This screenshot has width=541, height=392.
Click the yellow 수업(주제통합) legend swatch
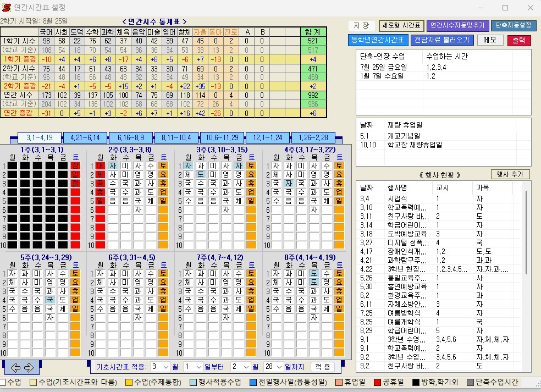tap(129, 382)
